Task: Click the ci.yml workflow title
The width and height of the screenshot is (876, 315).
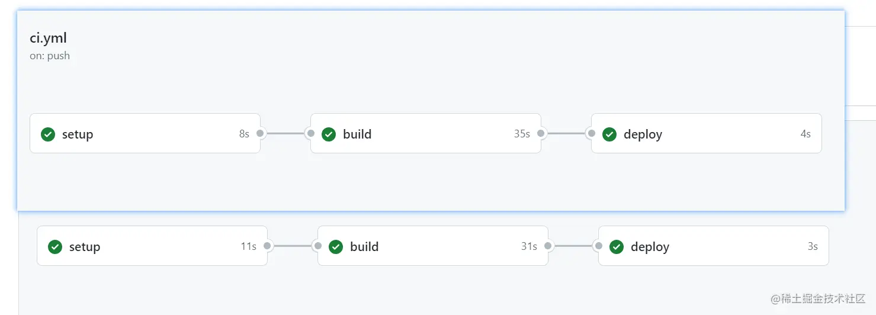Action: (x=48, y=38)
